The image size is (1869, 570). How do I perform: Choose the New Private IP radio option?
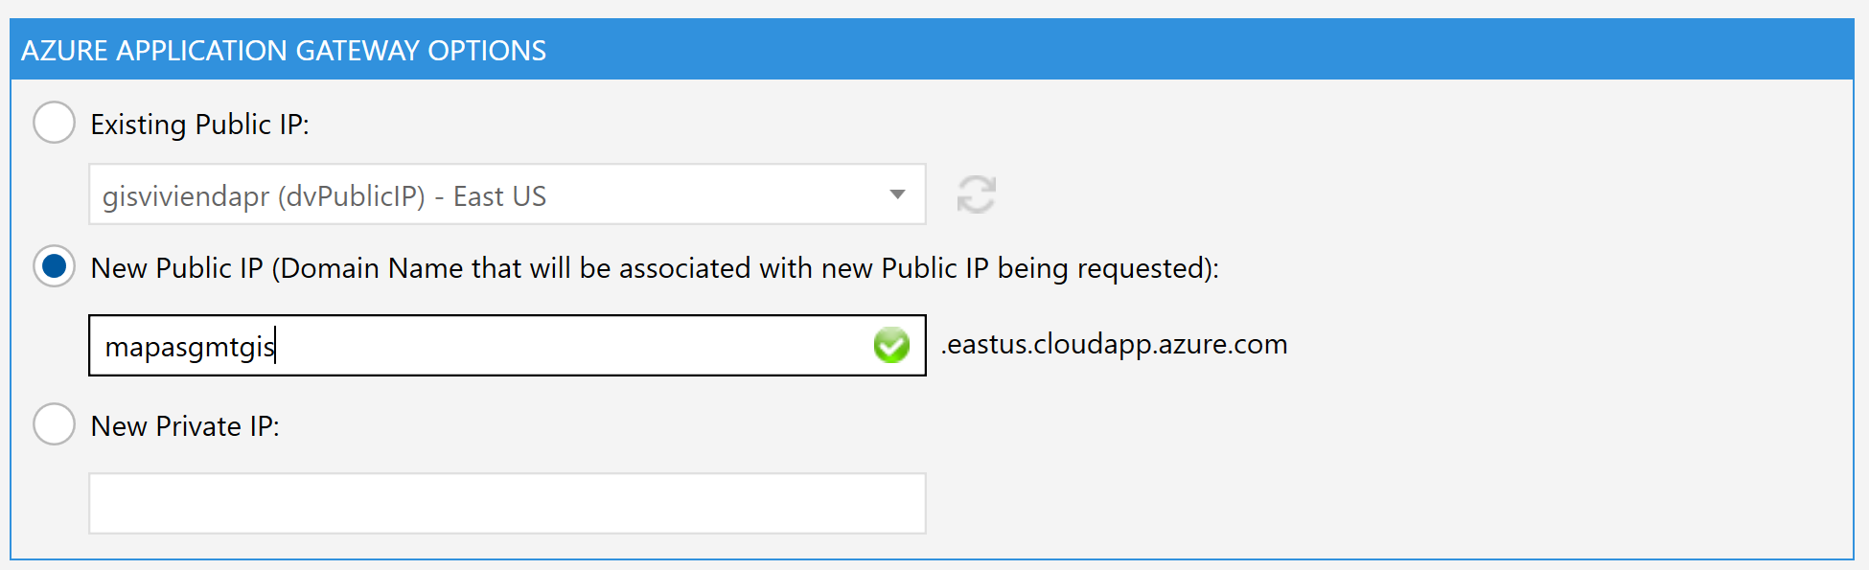(54, 424)
